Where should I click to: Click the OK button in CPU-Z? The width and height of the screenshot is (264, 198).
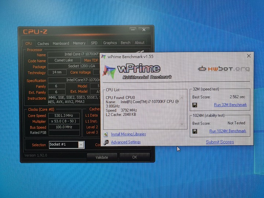point(135,157)
